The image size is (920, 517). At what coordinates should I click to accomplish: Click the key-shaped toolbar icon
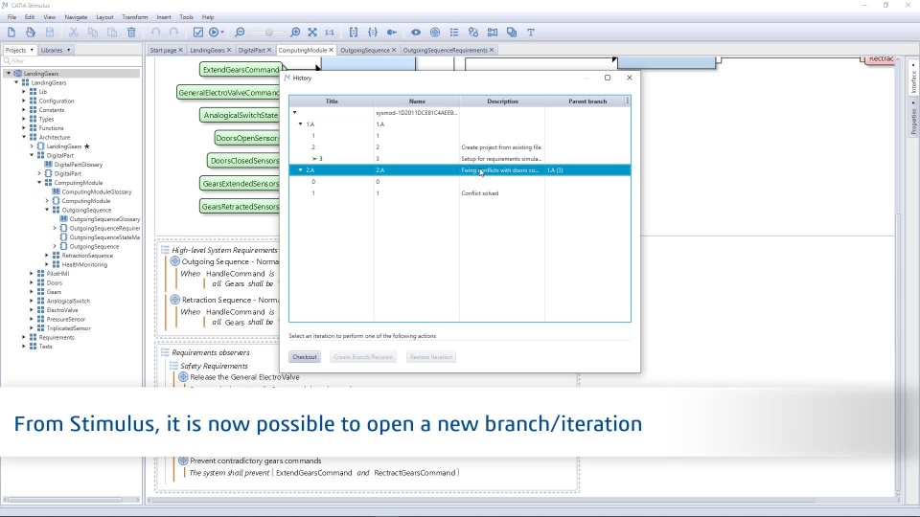click(x=392, y=33)
